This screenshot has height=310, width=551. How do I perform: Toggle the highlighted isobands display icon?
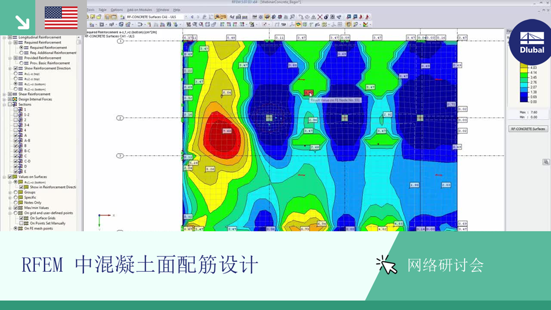[298, 24]
